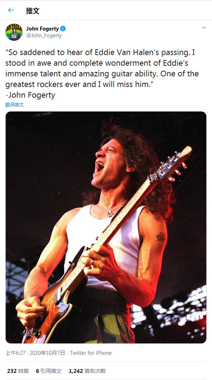This screenshot has width=212, height=380.
Task: Click the 推文 header title
Action: [33, 11]
